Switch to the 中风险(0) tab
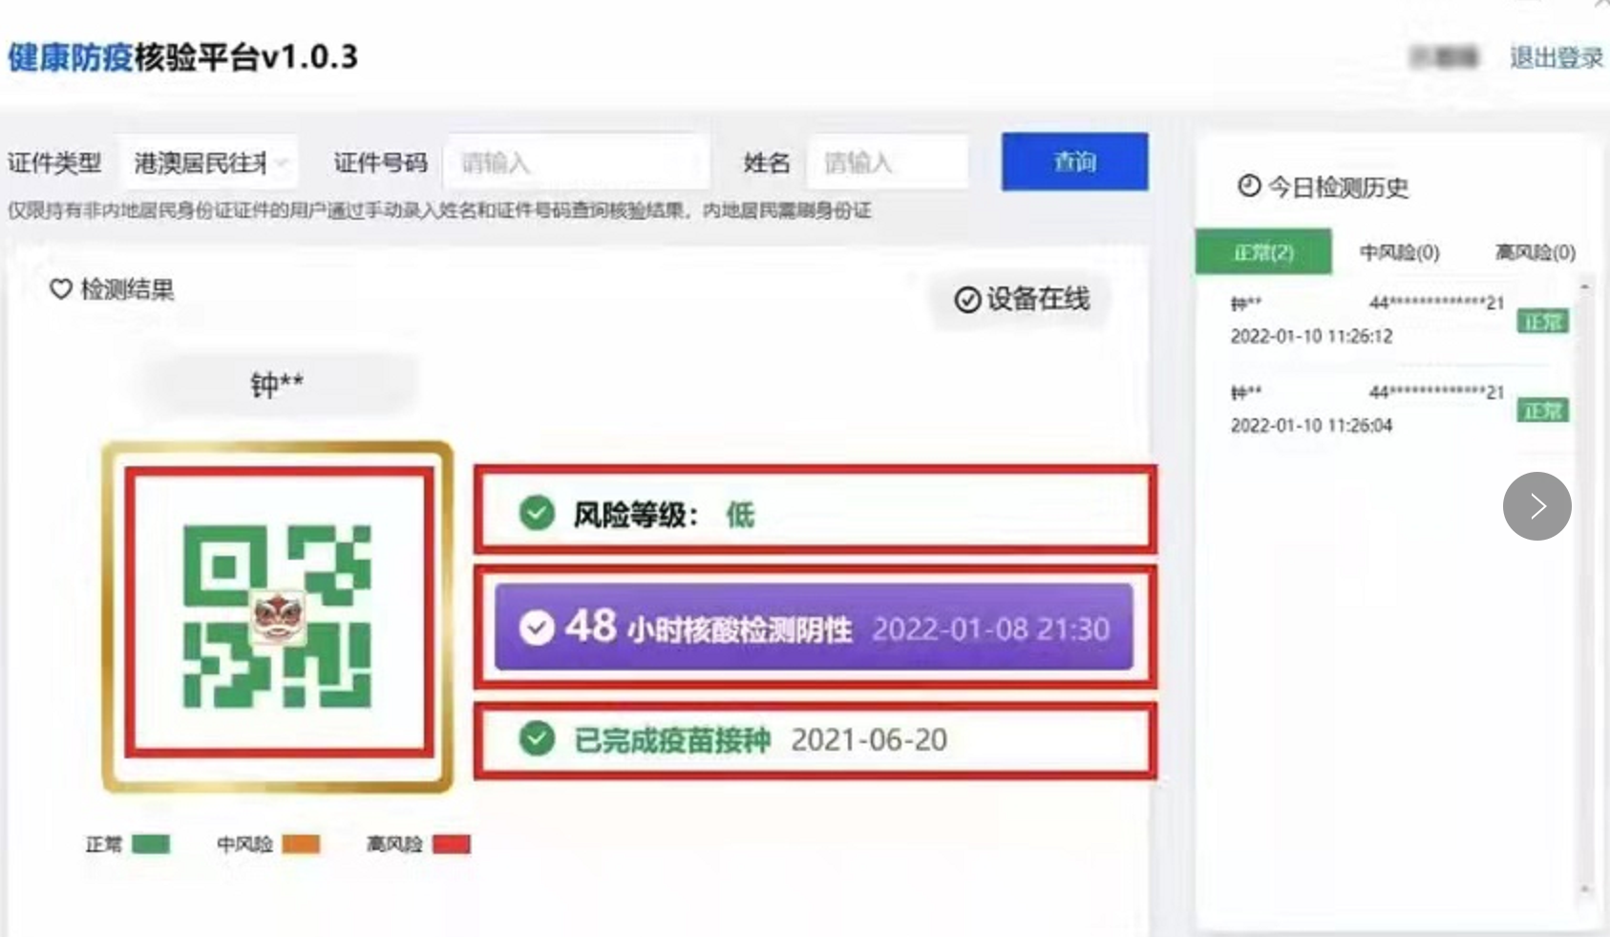 coord(1399,252)
